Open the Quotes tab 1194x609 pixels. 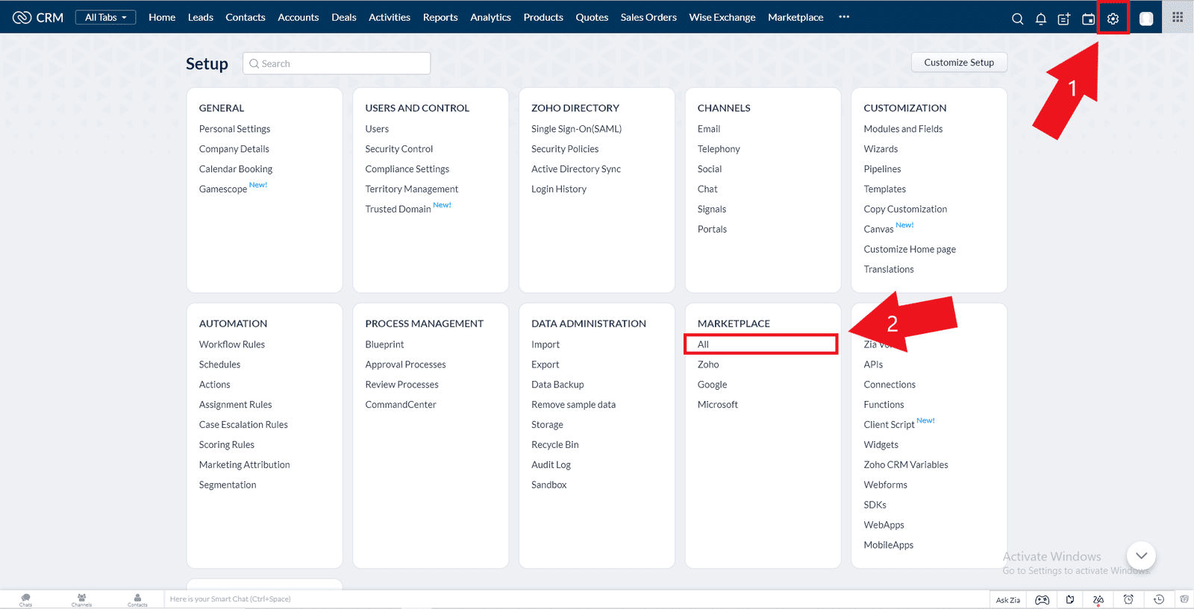pyautogui.click(x=592, y=17)
